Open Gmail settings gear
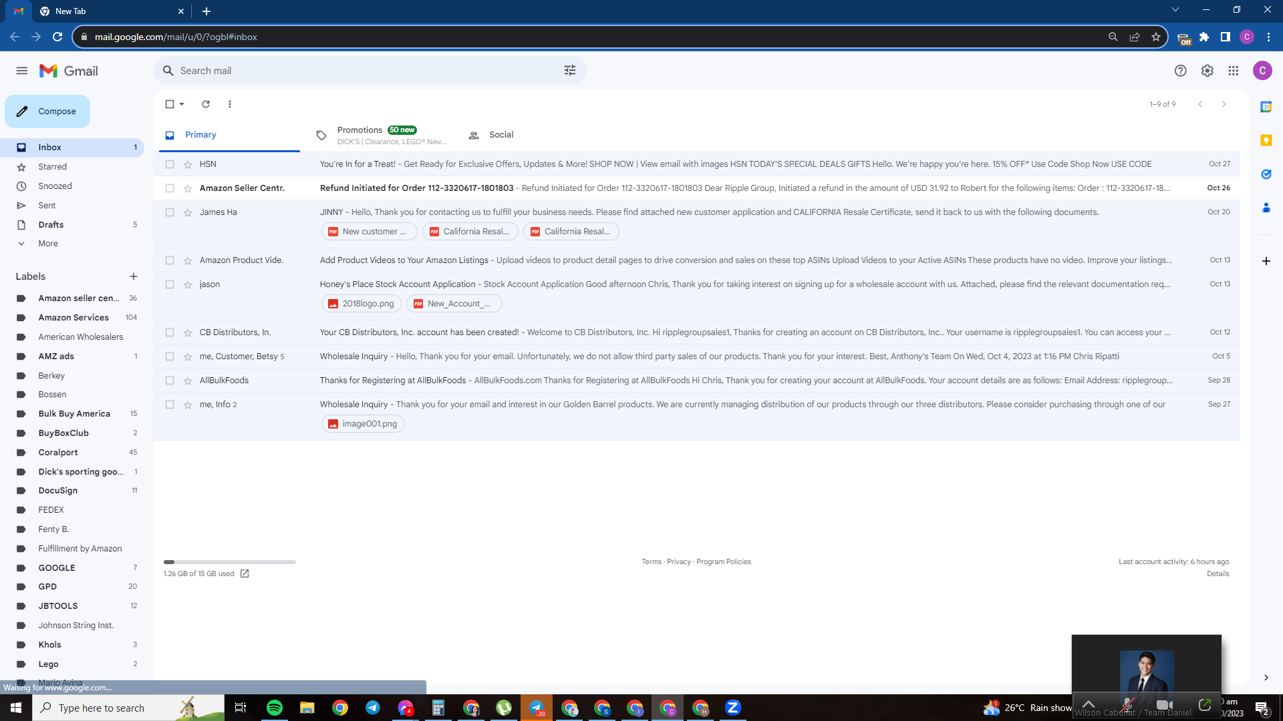Screen dimensions: 1283x721 1207,71
